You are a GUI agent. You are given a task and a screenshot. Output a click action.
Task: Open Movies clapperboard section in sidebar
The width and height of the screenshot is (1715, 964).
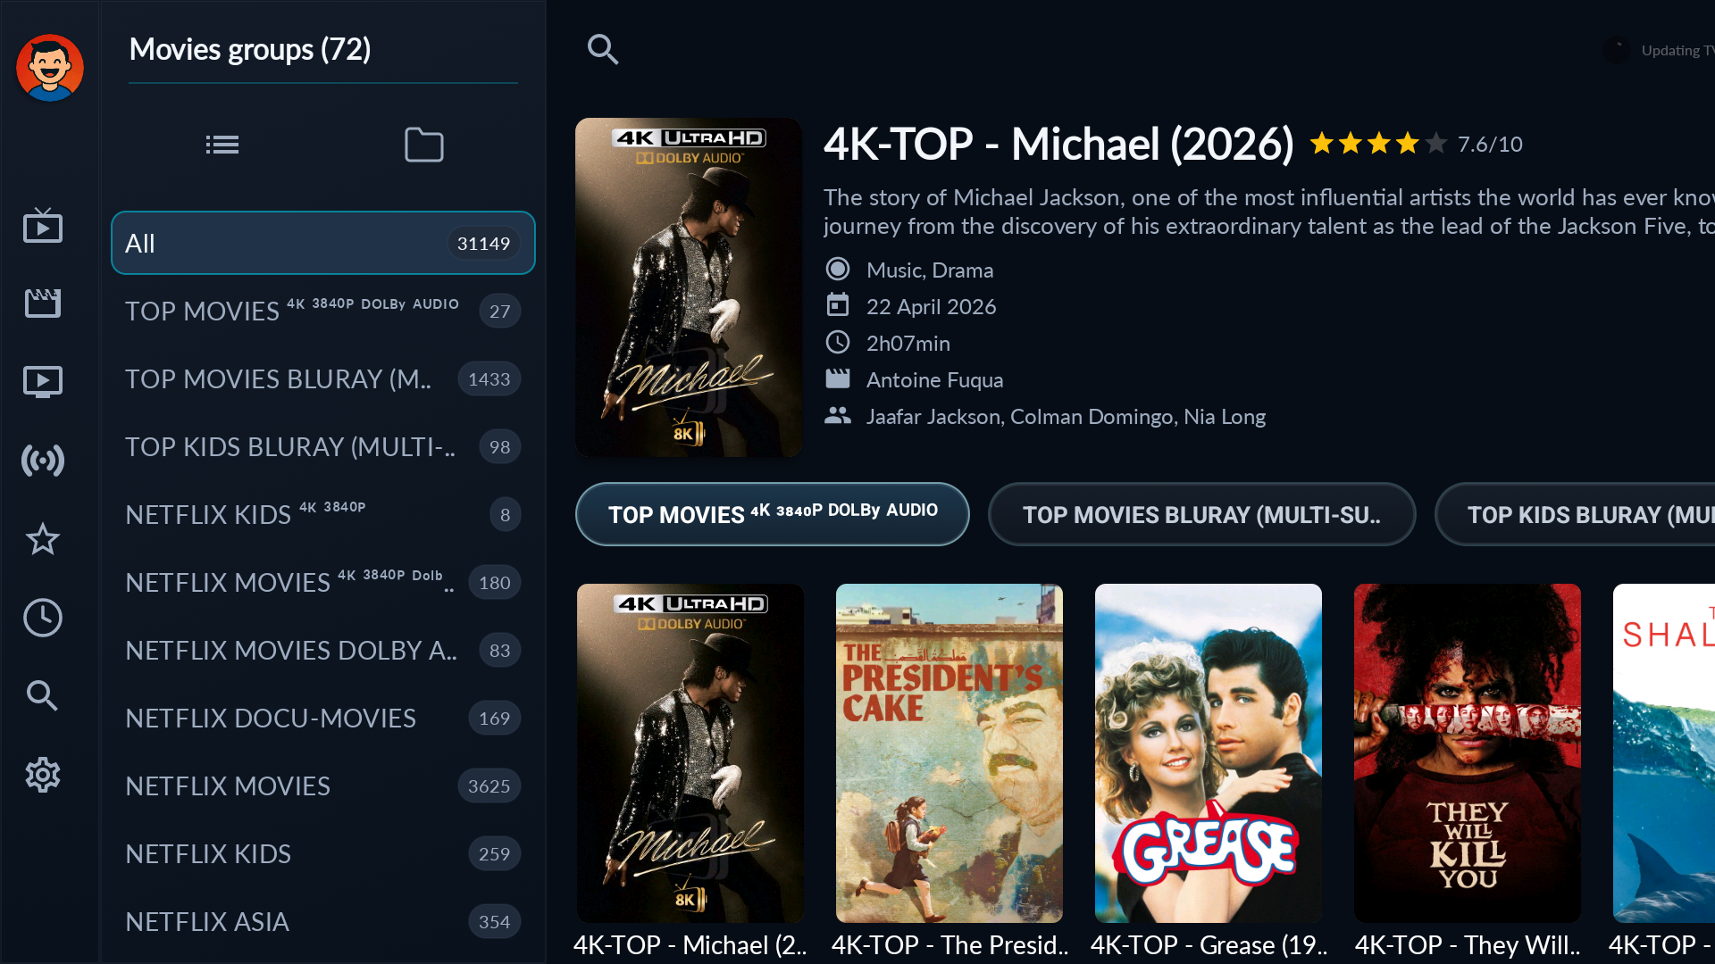43,303
